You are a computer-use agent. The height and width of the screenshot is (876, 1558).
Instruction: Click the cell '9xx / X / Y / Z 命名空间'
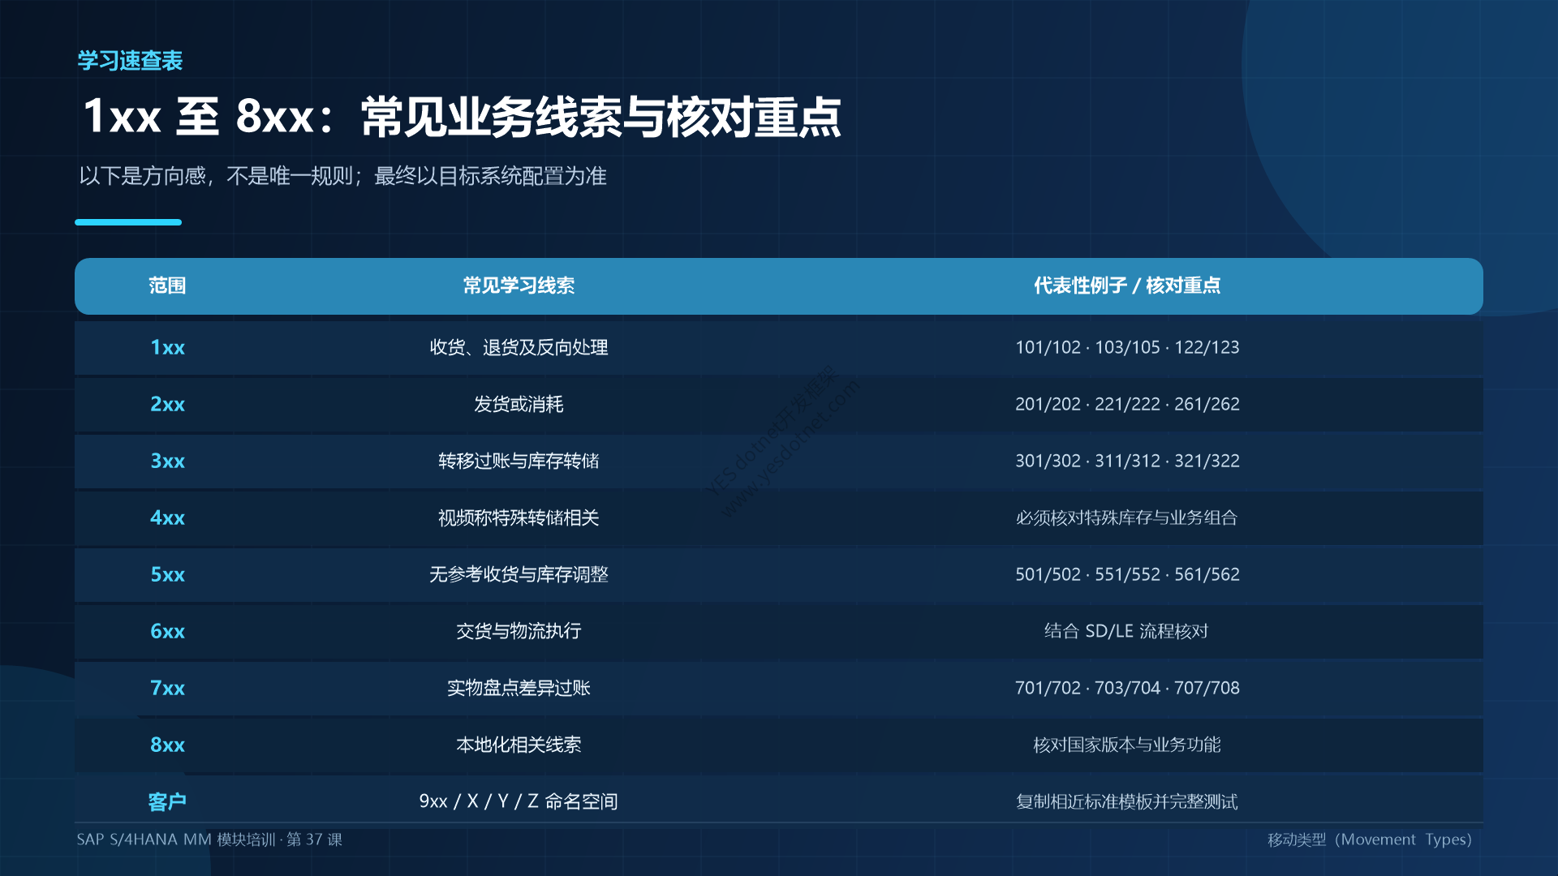(x=519, y=801)
